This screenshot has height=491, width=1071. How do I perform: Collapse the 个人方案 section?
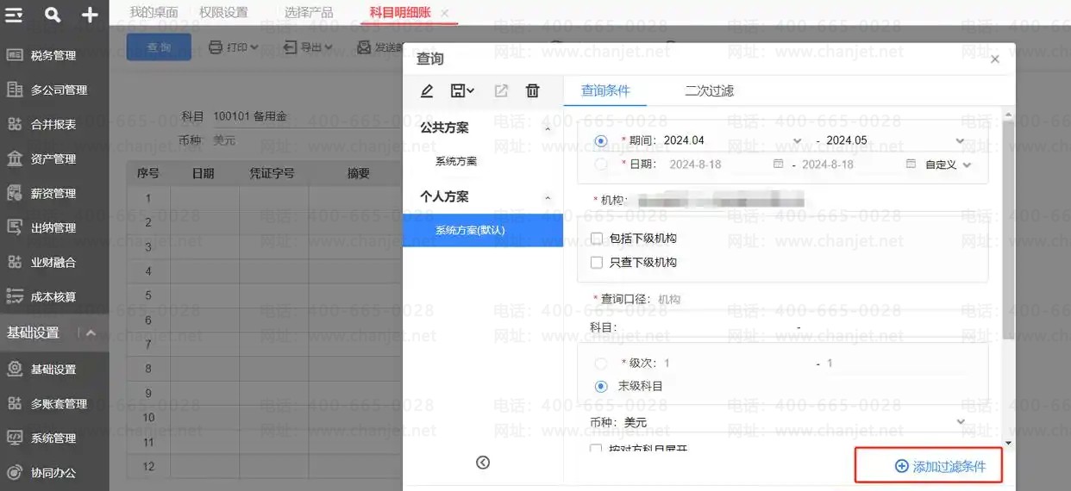(548, 197)
